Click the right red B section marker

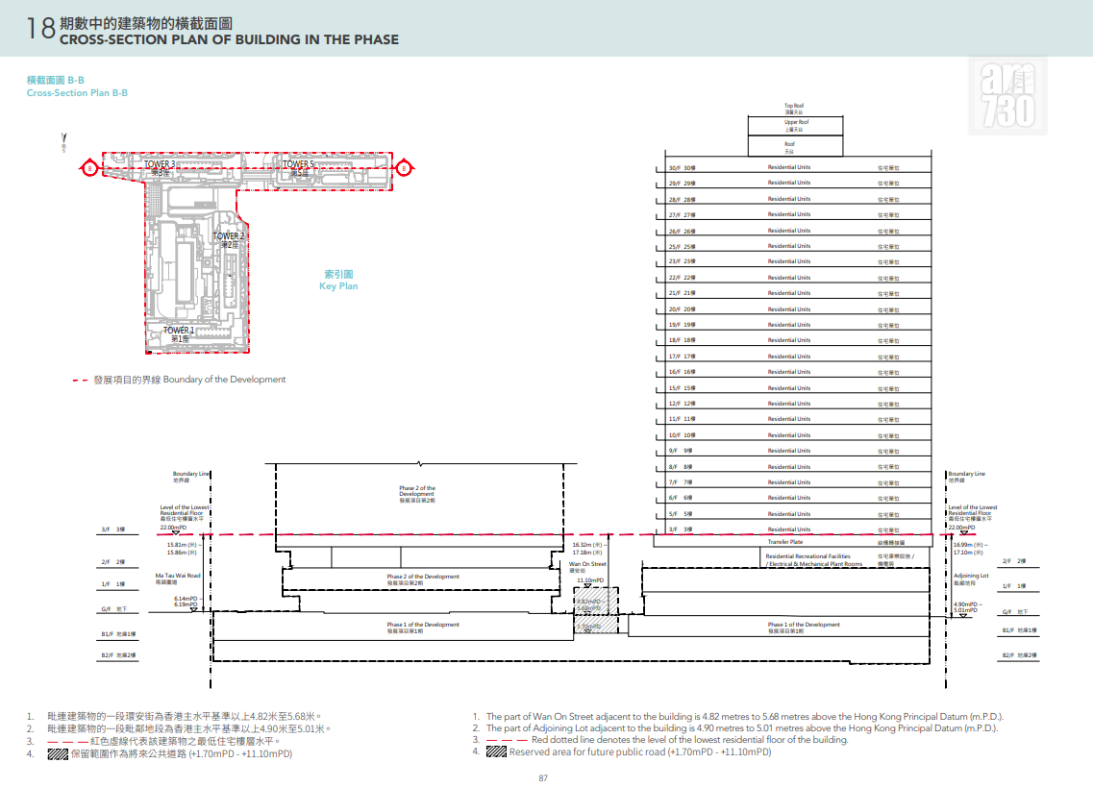(404, 168)
